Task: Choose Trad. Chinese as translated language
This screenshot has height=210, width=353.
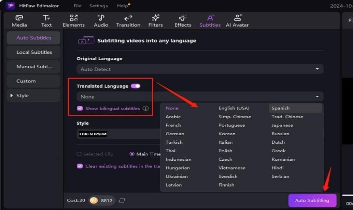Action: (287, 117)
